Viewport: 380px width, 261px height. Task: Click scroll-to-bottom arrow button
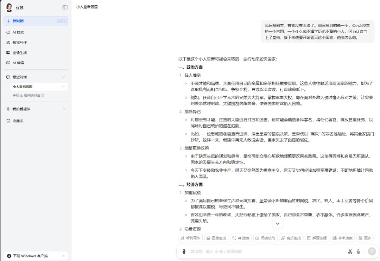278,224
